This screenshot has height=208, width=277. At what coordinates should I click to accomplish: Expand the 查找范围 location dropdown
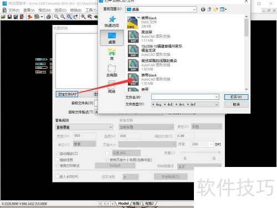194,9
